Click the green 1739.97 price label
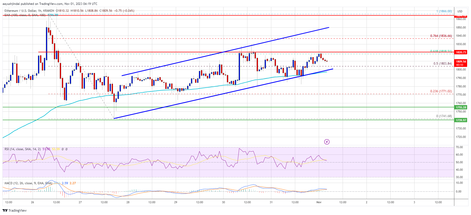Screen dimensions: 471x215 point(461,120)
